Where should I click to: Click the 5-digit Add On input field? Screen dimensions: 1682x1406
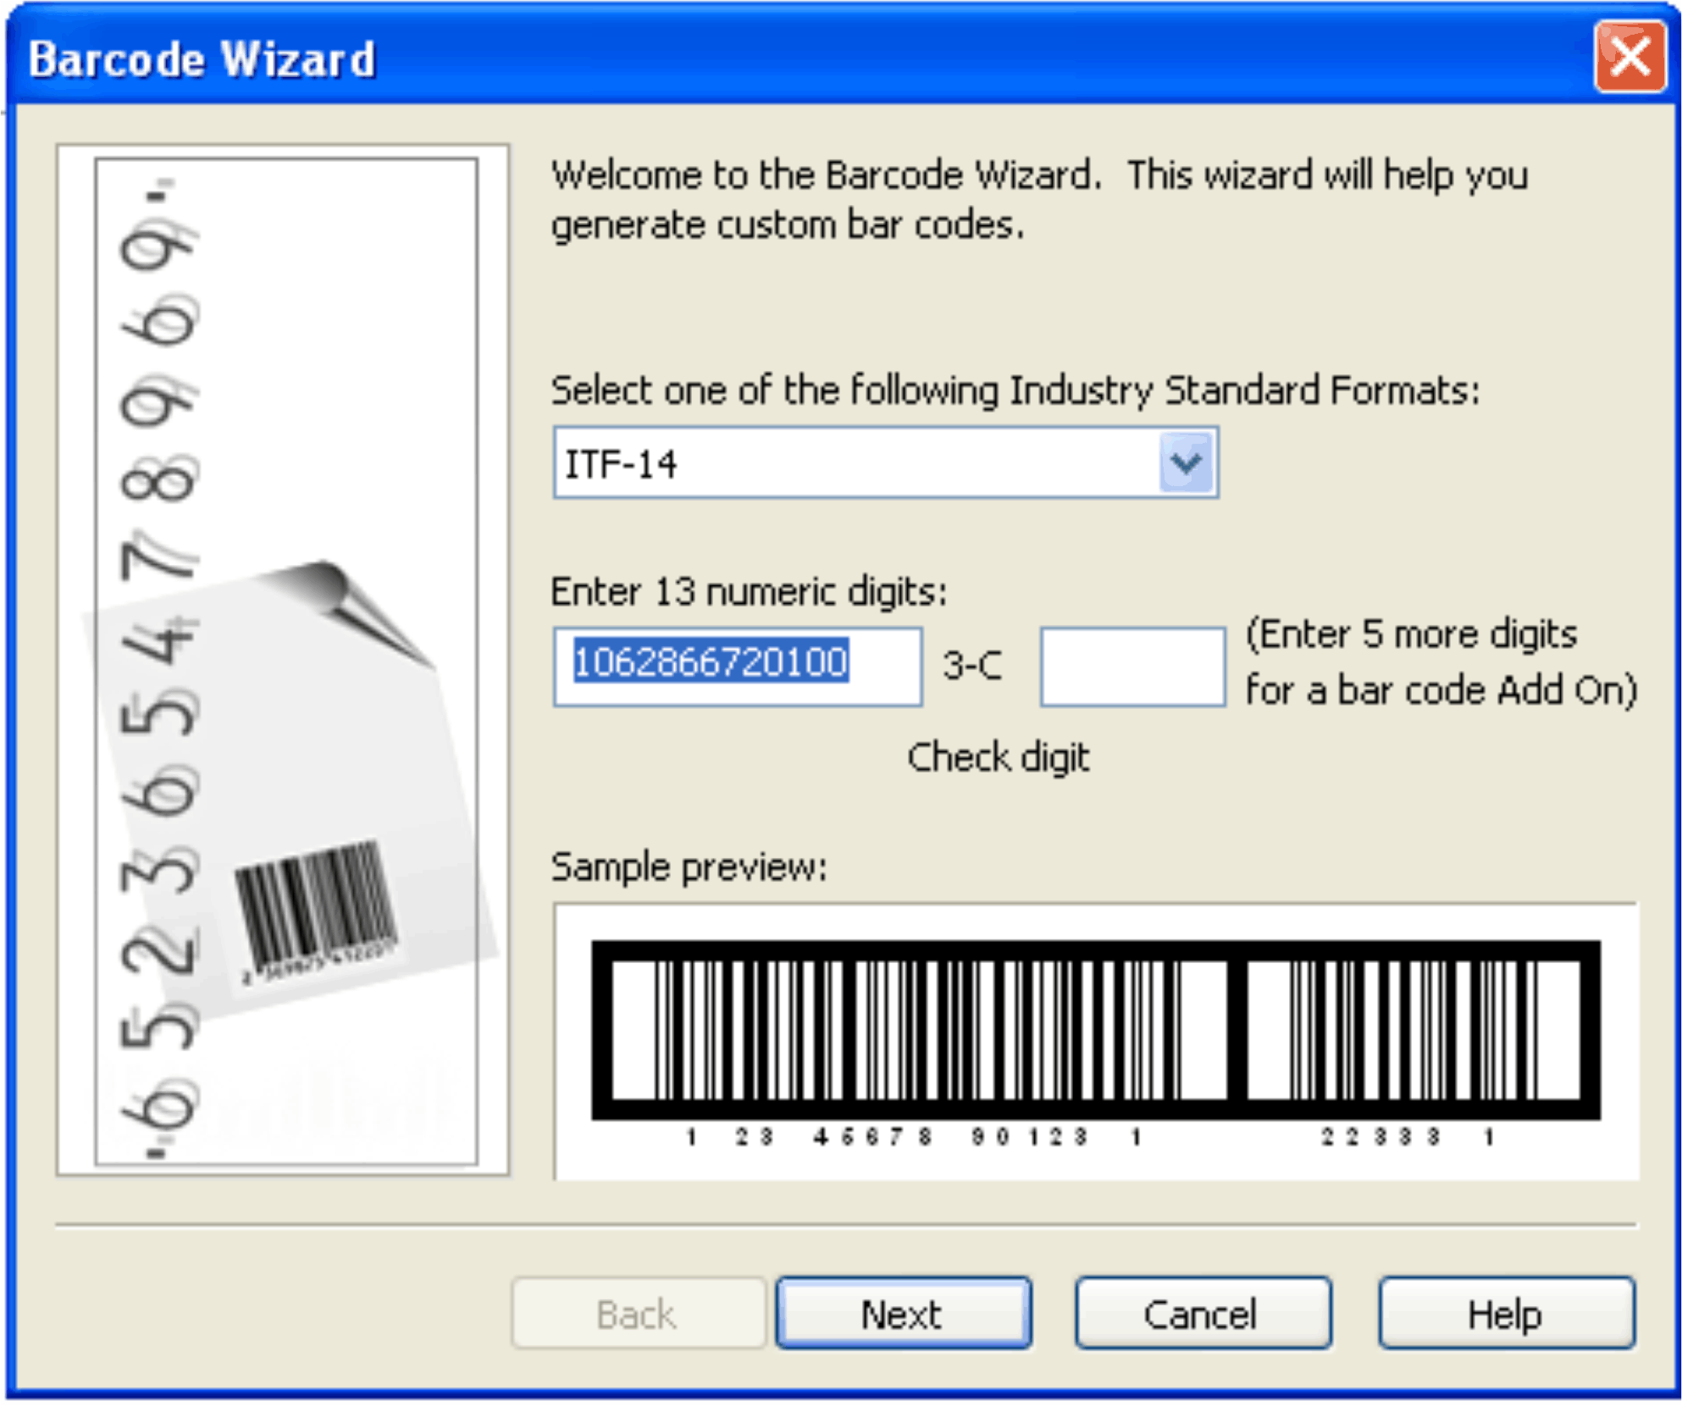[x=1132, y=666]
